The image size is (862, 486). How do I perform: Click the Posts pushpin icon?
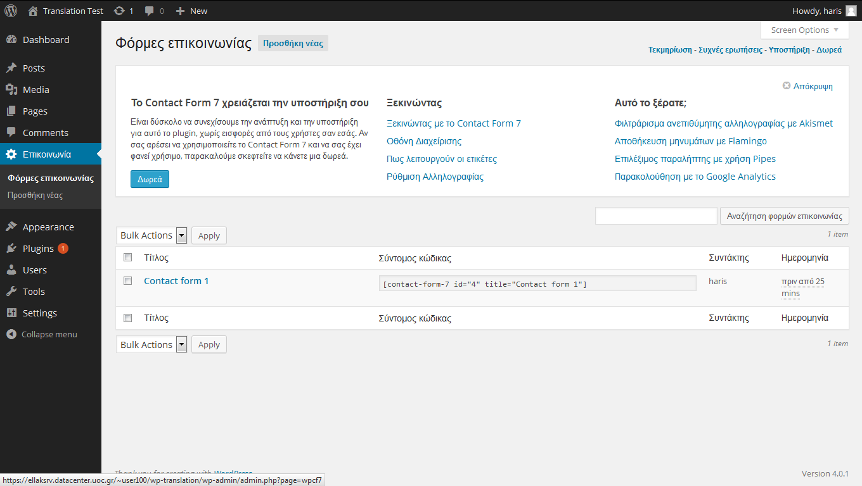pyautogui.click(x=11, y=68)
